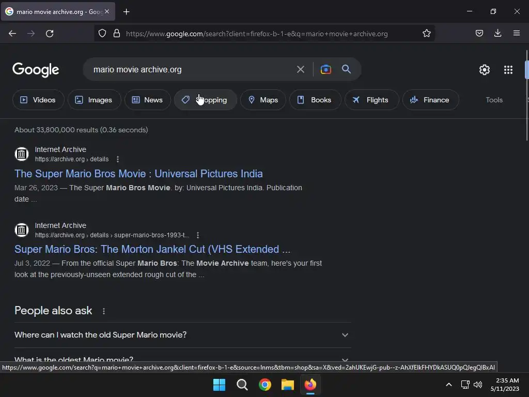The width and height of the screenshot is (529, 397).
Task: Open the volume tray icon
Action: click(478, 385)
